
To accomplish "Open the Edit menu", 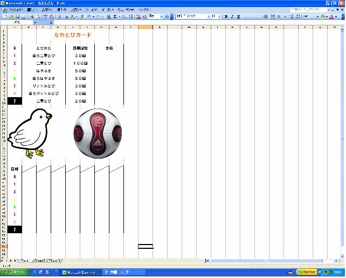I will [x=32, y=10].
